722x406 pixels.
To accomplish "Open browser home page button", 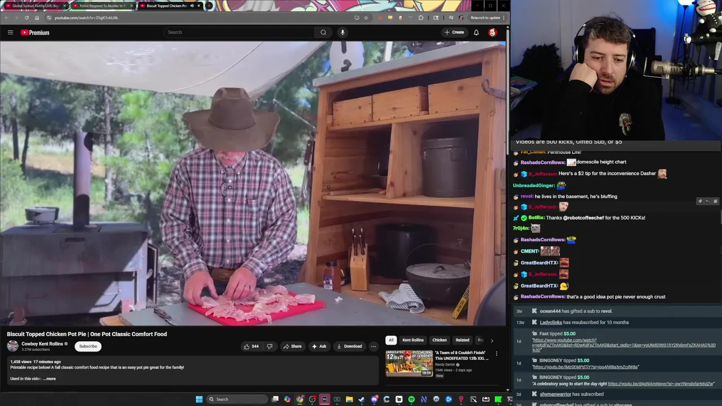I will point(37,17).
